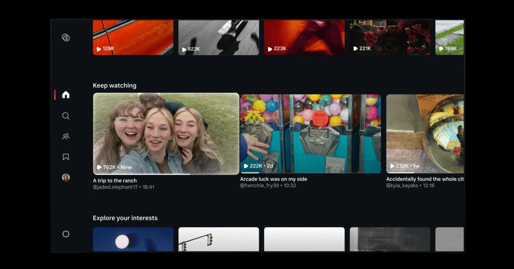Image resolution: width=514 pixels, height=269 pixels.
Task: Resume the 'A trip to the ranch' video
Action: 166,134
